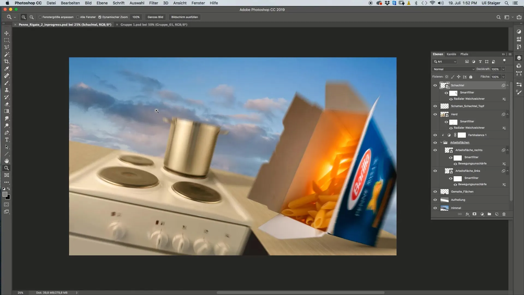The height and width of the screenshot is (295, 524).
Task: Click the horizontal scrollbar below canvas
Action: pyautogui.click(x=300, y=293)
